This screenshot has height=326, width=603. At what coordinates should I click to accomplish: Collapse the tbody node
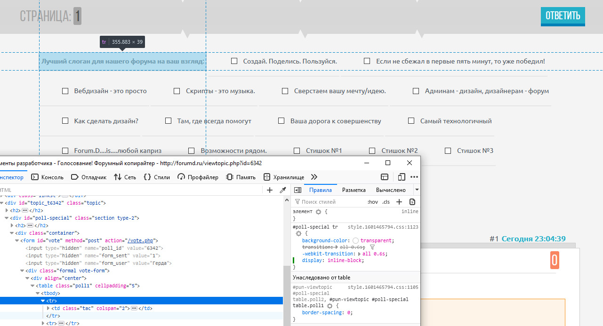click(x=38, y=294)
